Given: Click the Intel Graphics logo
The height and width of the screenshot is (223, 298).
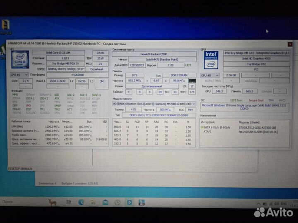Looking at the screenshot, I should [x=211, y=60].
